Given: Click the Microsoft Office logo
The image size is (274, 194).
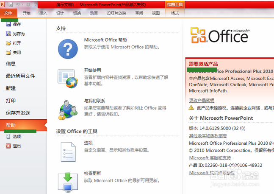Looking at the screenshot, I should point(220,35).
